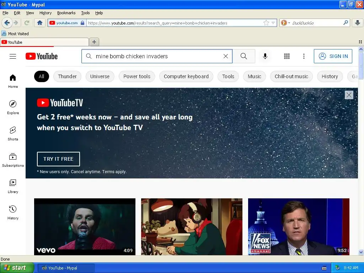Reload the page
The image size is (364, 273).
(27, 23)
